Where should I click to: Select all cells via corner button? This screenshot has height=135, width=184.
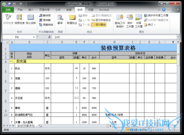(6, 42)
